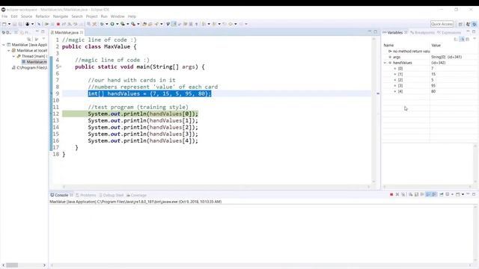
Task: Switch to the Debug Shell tab
Action: pyautogui.click(x=112, y=195)
